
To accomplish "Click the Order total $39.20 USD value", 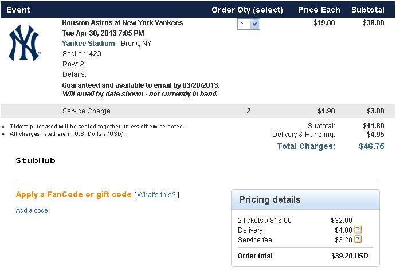I will 350,256.
